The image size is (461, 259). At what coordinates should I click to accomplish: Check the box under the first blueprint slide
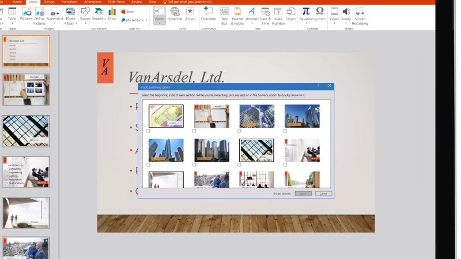pos(149,131)
